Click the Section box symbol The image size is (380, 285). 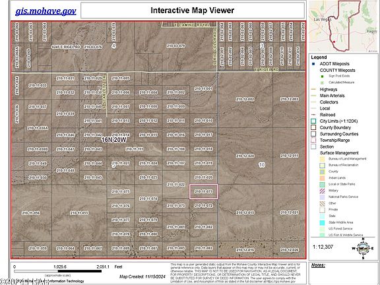[x=313, y=146]
